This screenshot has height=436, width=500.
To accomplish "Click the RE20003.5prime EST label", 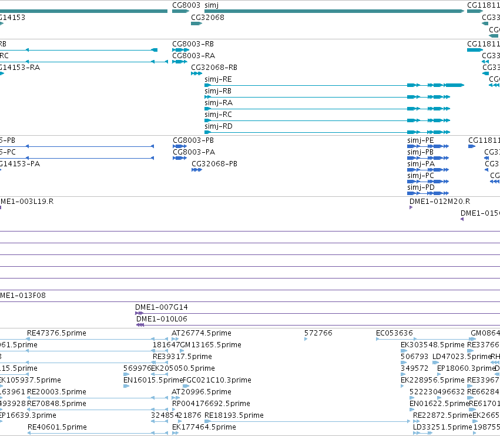I will (56, 392).
